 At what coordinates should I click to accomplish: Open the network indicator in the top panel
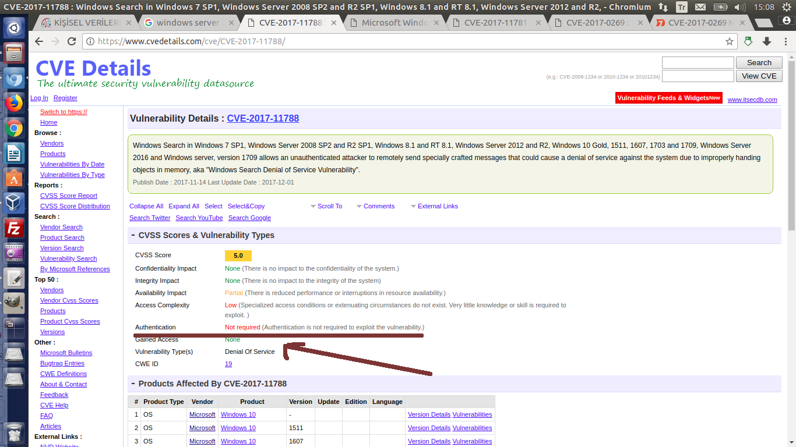coord(663,7)
